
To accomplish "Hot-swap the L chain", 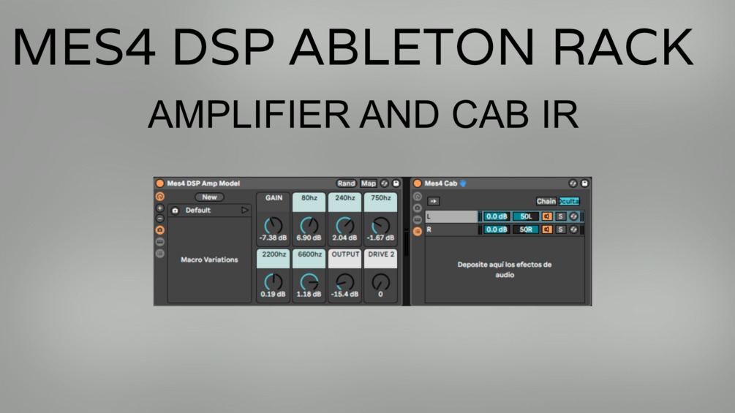I will 573,216.
